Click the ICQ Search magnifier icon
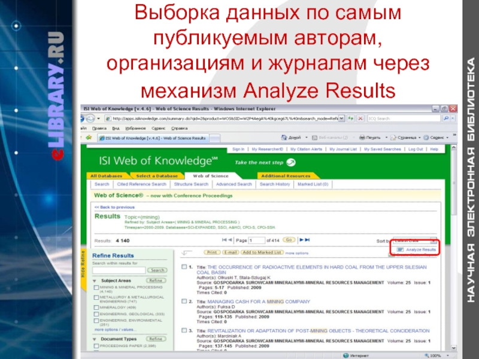Image resolution: width=479 pixels, height=359 pixels. pyautogui.click(x=445, y=118)
